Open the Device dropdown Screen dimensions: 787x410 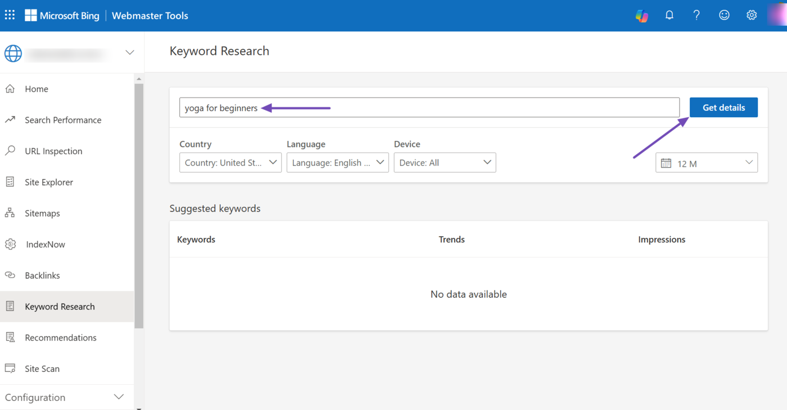[445, 163]
